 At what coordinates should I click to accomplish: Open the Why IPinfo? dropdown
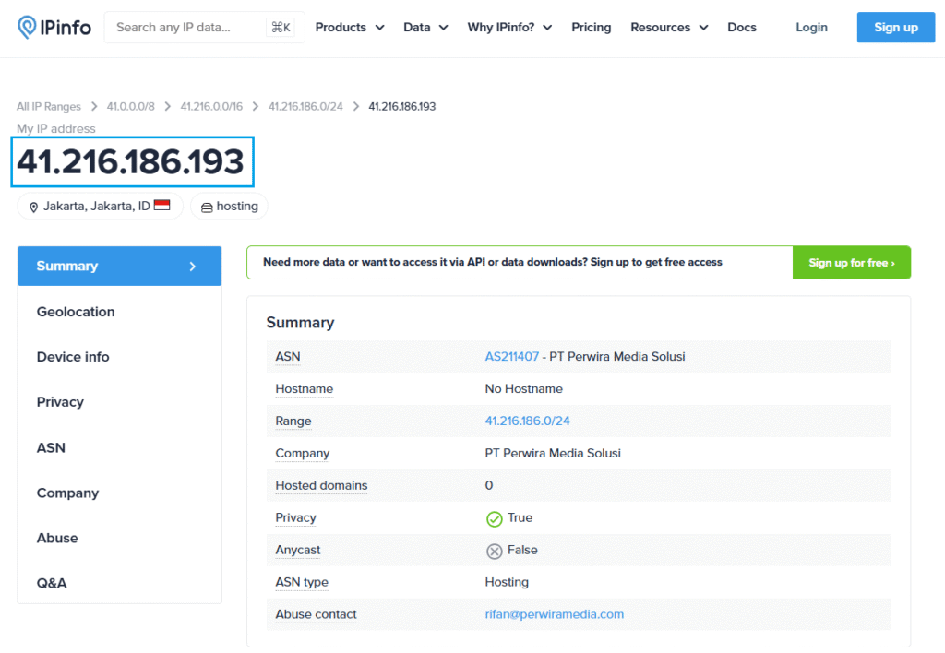[509, 27]
